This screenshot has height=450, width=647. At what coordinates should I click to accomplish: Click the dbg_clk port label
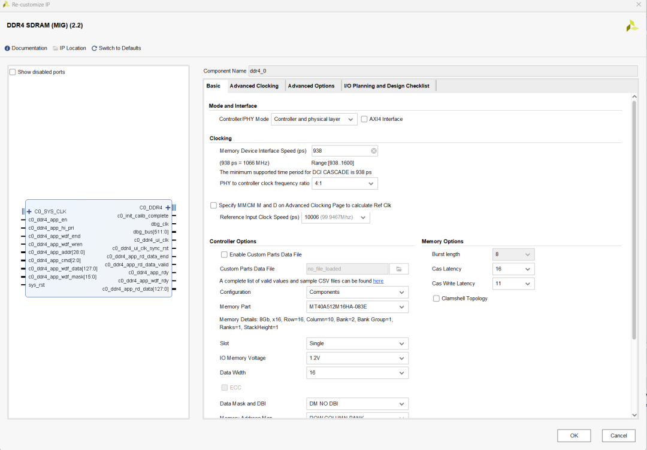(160, 224)
